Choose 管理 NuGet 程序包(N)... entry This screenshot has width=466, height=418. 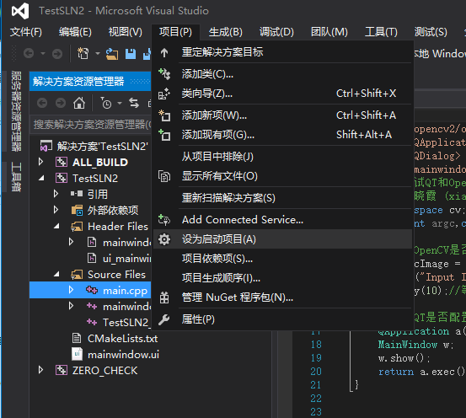(x=282, y=297)
